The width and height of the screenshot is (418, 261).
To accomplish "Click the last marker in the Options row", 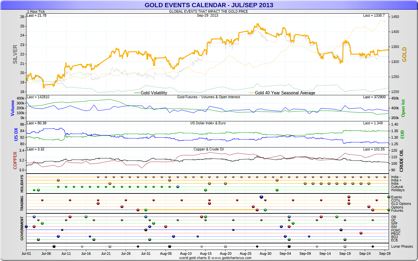I will [369, 207].
